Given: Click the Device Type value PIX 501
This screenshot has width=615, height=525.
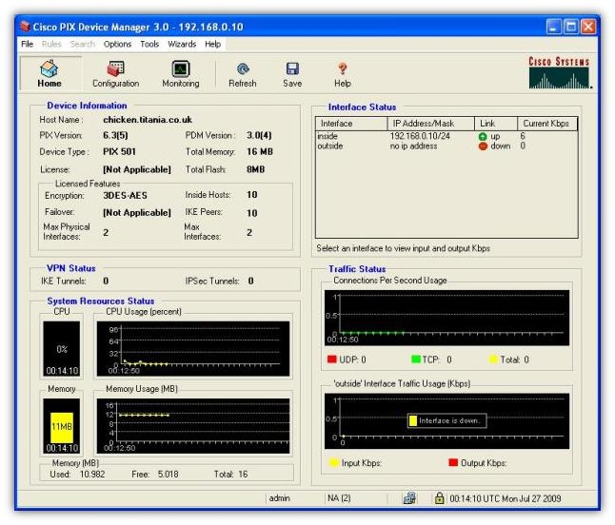Looking at the screenshot, I should pyautogui.click(x=119, y=151).
